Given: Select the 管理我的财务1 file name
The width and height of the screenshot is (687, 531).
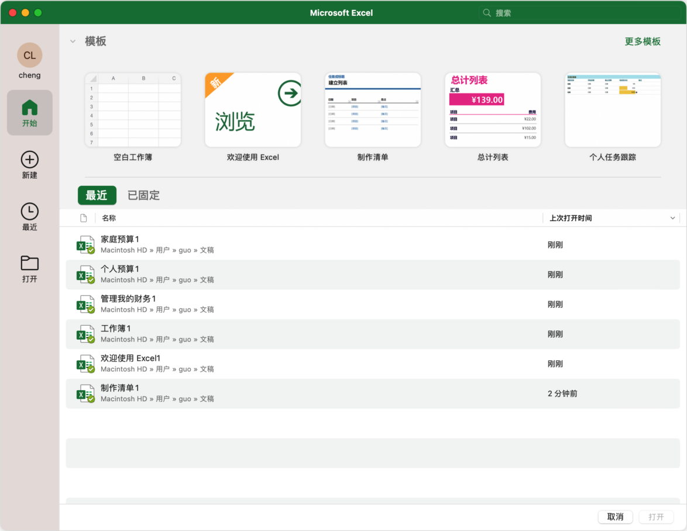Looking at the screenshot, I should pyautogui.click(x=128, y=299).
